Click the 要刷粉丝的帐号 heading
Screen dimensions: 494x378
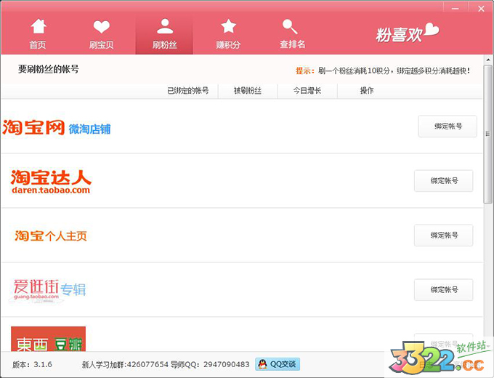pyautogui.click(x=48, y=69)
